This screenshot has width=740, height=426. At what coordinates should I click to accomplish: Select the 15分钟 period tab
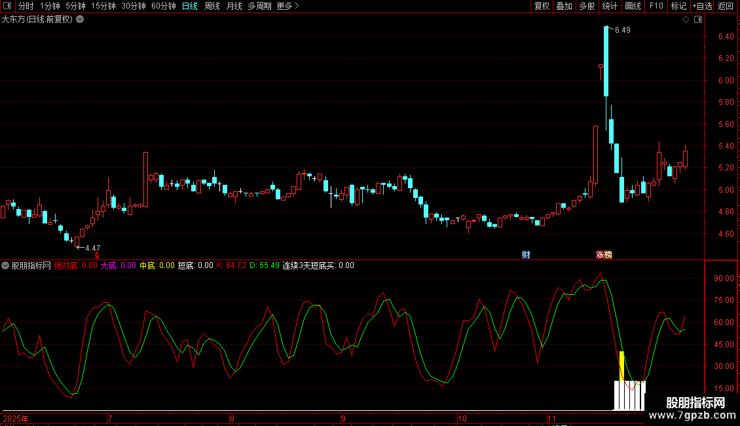click(103, 6)
